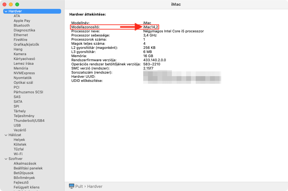
Task: Click the Négymagos Intel Core i5 processzor value
Action: point(173,31)
